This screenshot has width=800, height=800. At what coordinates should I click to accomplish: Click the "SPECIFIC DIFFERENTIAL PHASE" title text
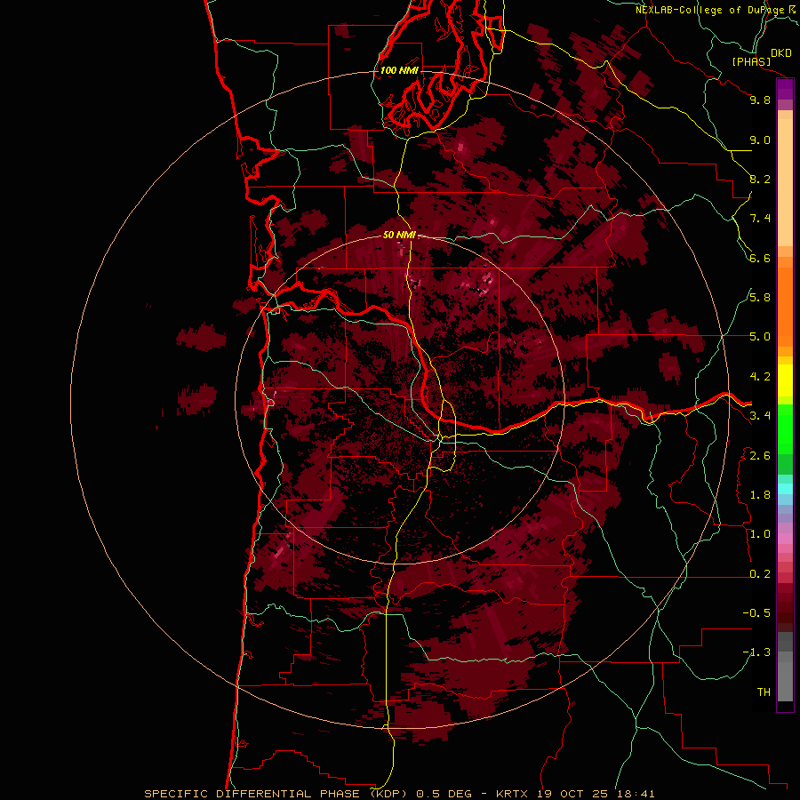pos(253,794)
